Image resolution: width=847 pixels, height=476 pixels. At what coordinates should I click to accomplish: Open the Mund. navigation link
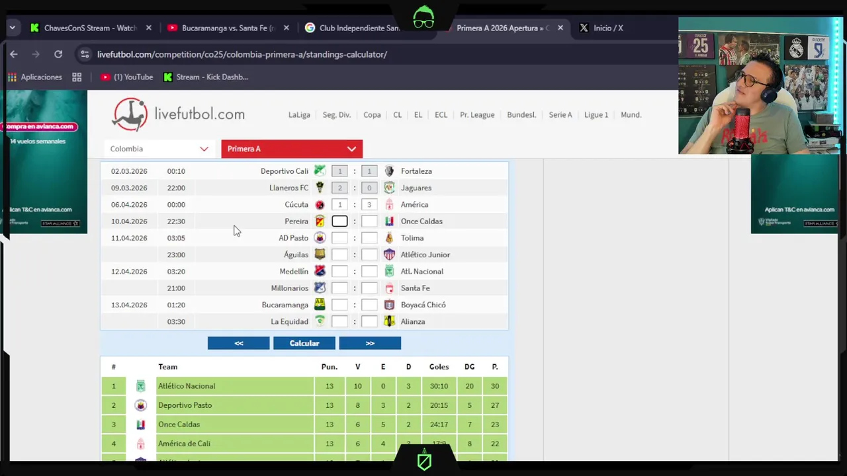631,115
